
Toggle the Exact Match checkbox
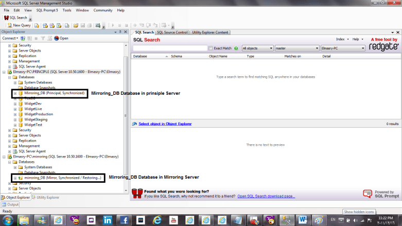(211, 48)
